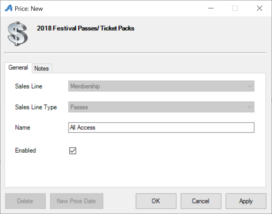Click the Enabled label
Screen dimensions: 272x214
(25, 150)
